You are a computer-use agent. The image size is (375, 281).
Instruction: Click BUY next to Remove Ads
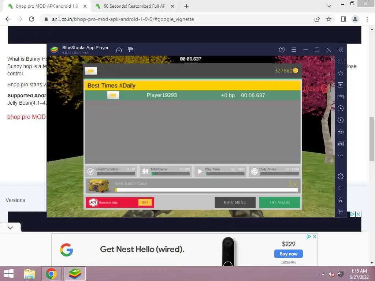(x=145, y=202)
